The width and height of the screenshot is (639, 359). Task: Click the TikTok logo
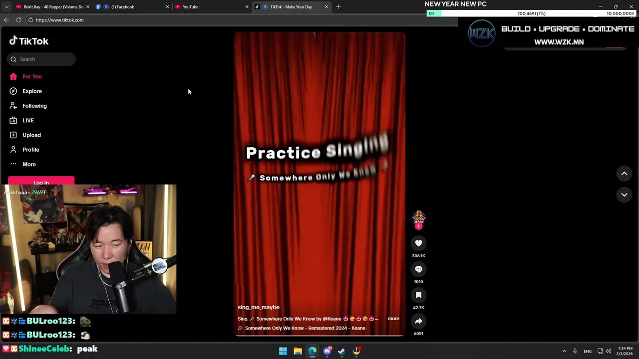(29, 41)
